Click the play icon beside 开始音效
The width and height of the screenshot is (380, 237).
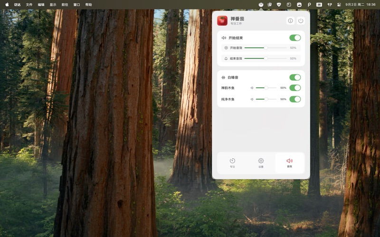(x=226, y=48)
